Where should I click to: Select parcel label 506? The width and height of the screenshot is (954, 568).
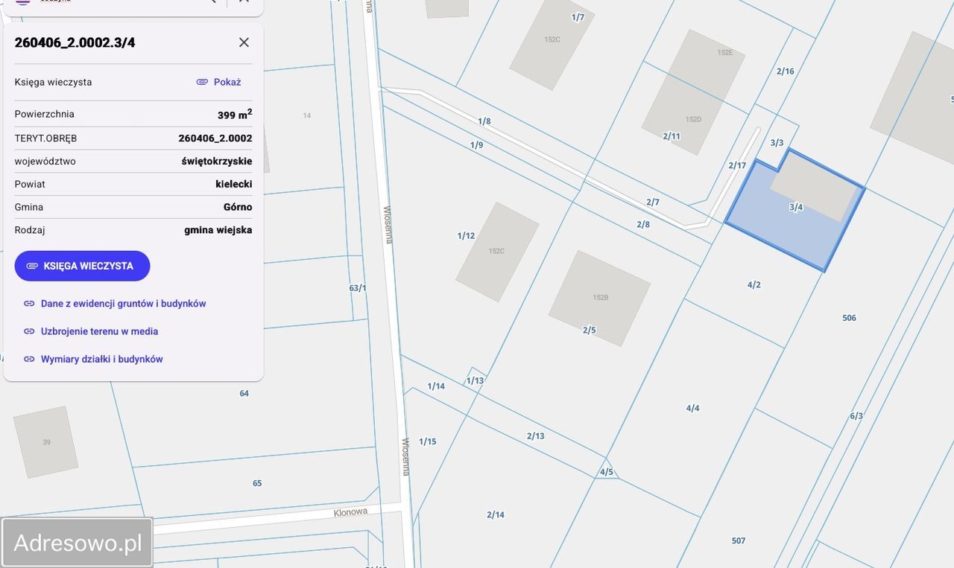point(849,318)
